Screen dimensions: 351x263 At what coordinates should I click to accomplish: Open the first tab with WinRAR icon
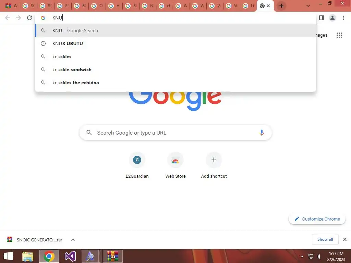11,6
